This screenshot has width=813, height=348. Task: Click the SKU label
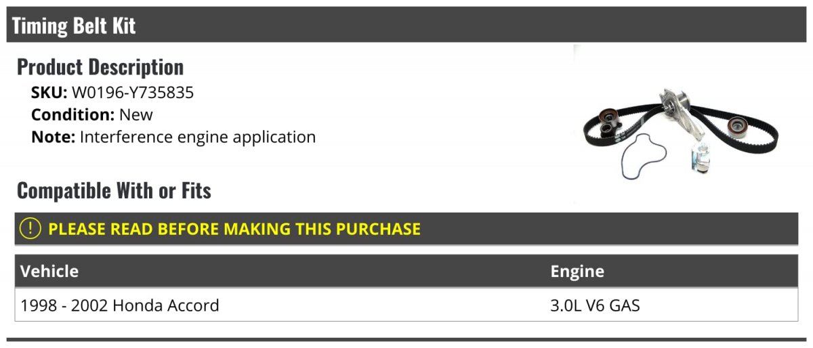click(49, 93)
